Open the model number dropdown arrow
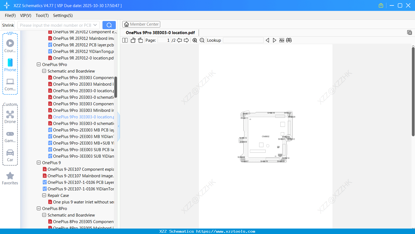Screen dimensions: 415x234 click(x=95, y=25)
